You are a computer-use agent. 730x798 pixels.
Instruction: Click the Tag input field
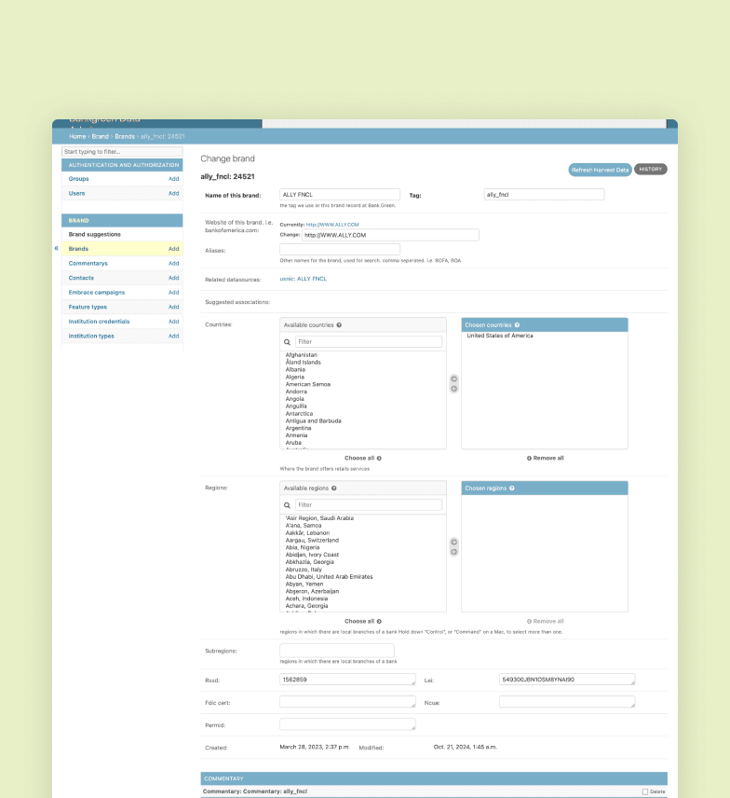click(544, 195)
